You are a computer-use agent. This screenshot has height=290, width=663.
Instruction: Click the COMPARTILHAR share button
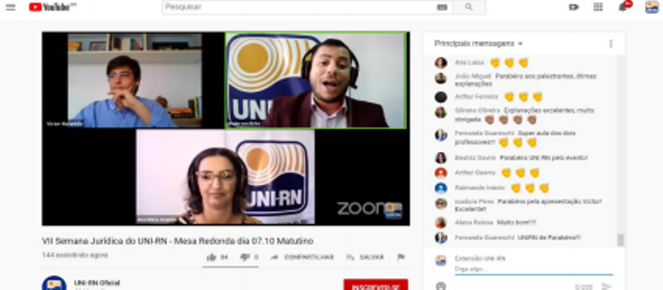coord(302,257)
